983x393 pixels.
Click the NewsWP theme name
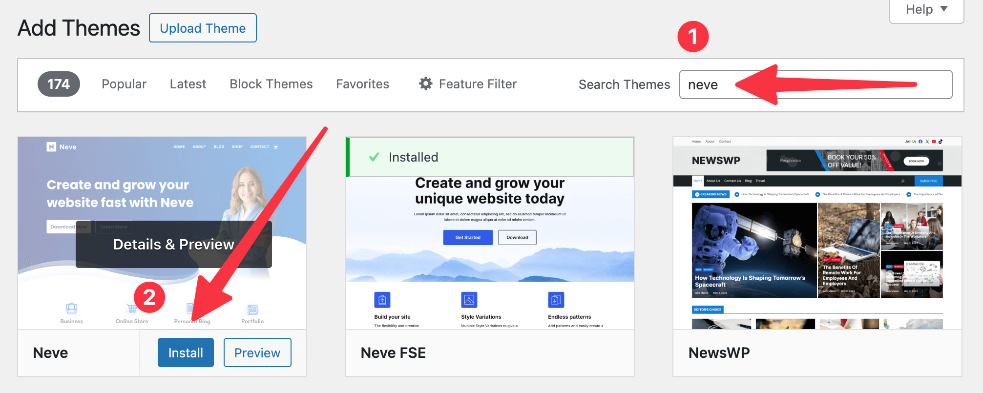tap(719, 352)
